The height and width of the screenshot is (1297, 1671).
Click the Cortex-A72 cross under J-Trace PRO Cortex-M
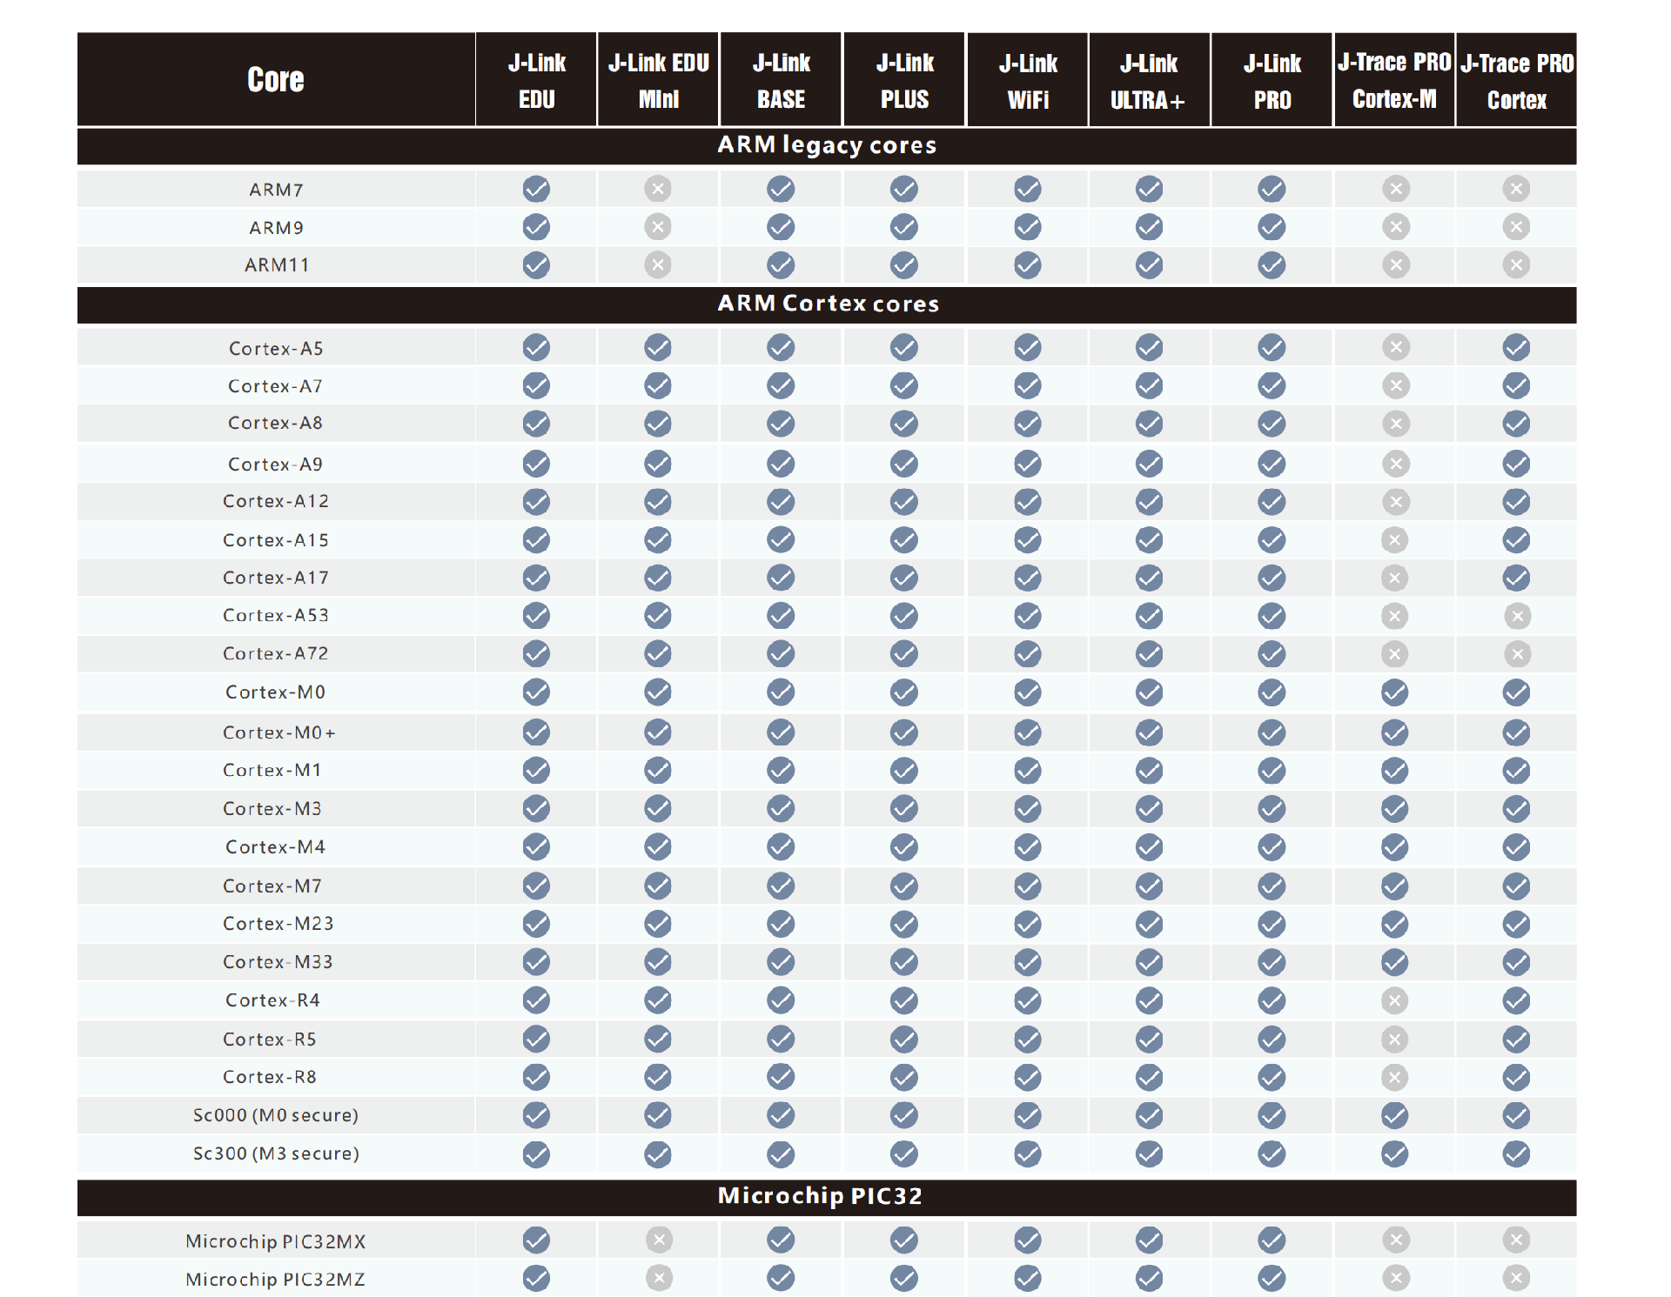tap(1395, 654)
